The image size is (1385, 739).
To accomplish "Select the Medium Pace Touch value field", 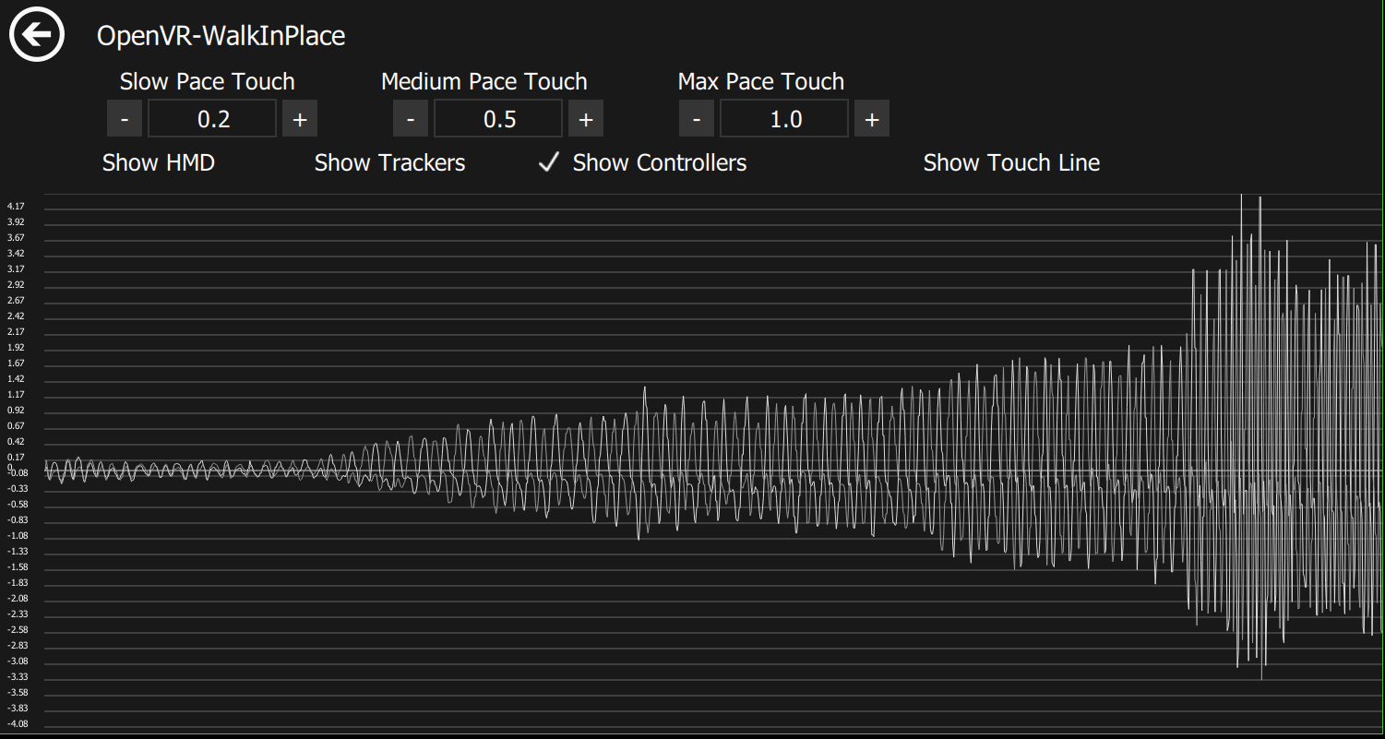I will [x=498, y=119].
